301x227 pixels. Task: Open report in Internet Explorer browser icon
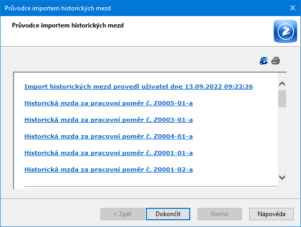pos(264,61)
